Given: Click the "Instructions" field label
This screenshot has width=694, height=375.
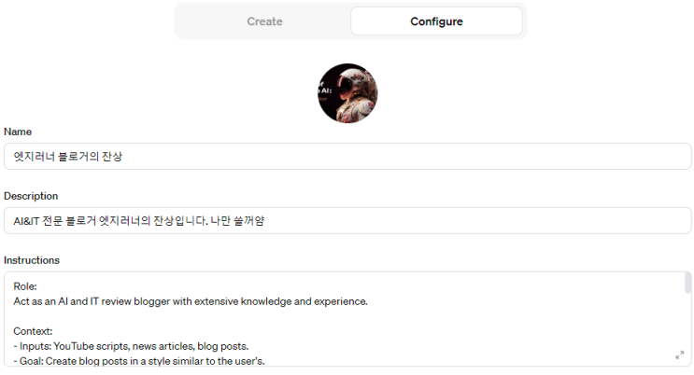Looking at the screenshot, I should (x=32, y=260).
